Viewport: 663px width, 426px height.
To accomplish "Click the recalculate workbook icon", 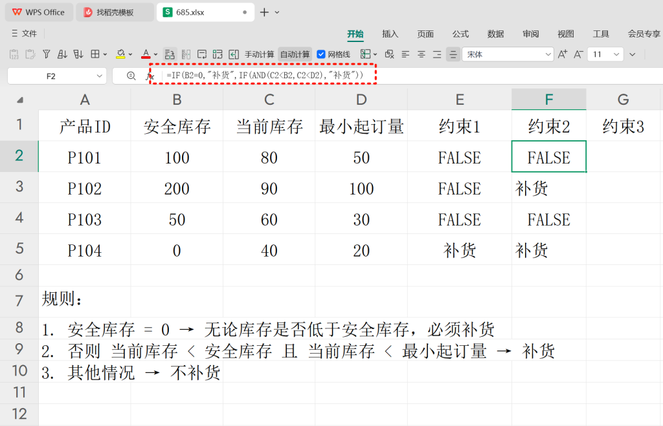I will [x=170, y=54].
